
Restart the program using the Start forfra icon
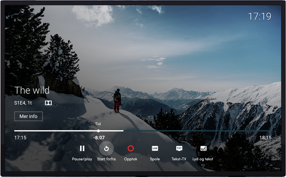(x=106, y=148)
